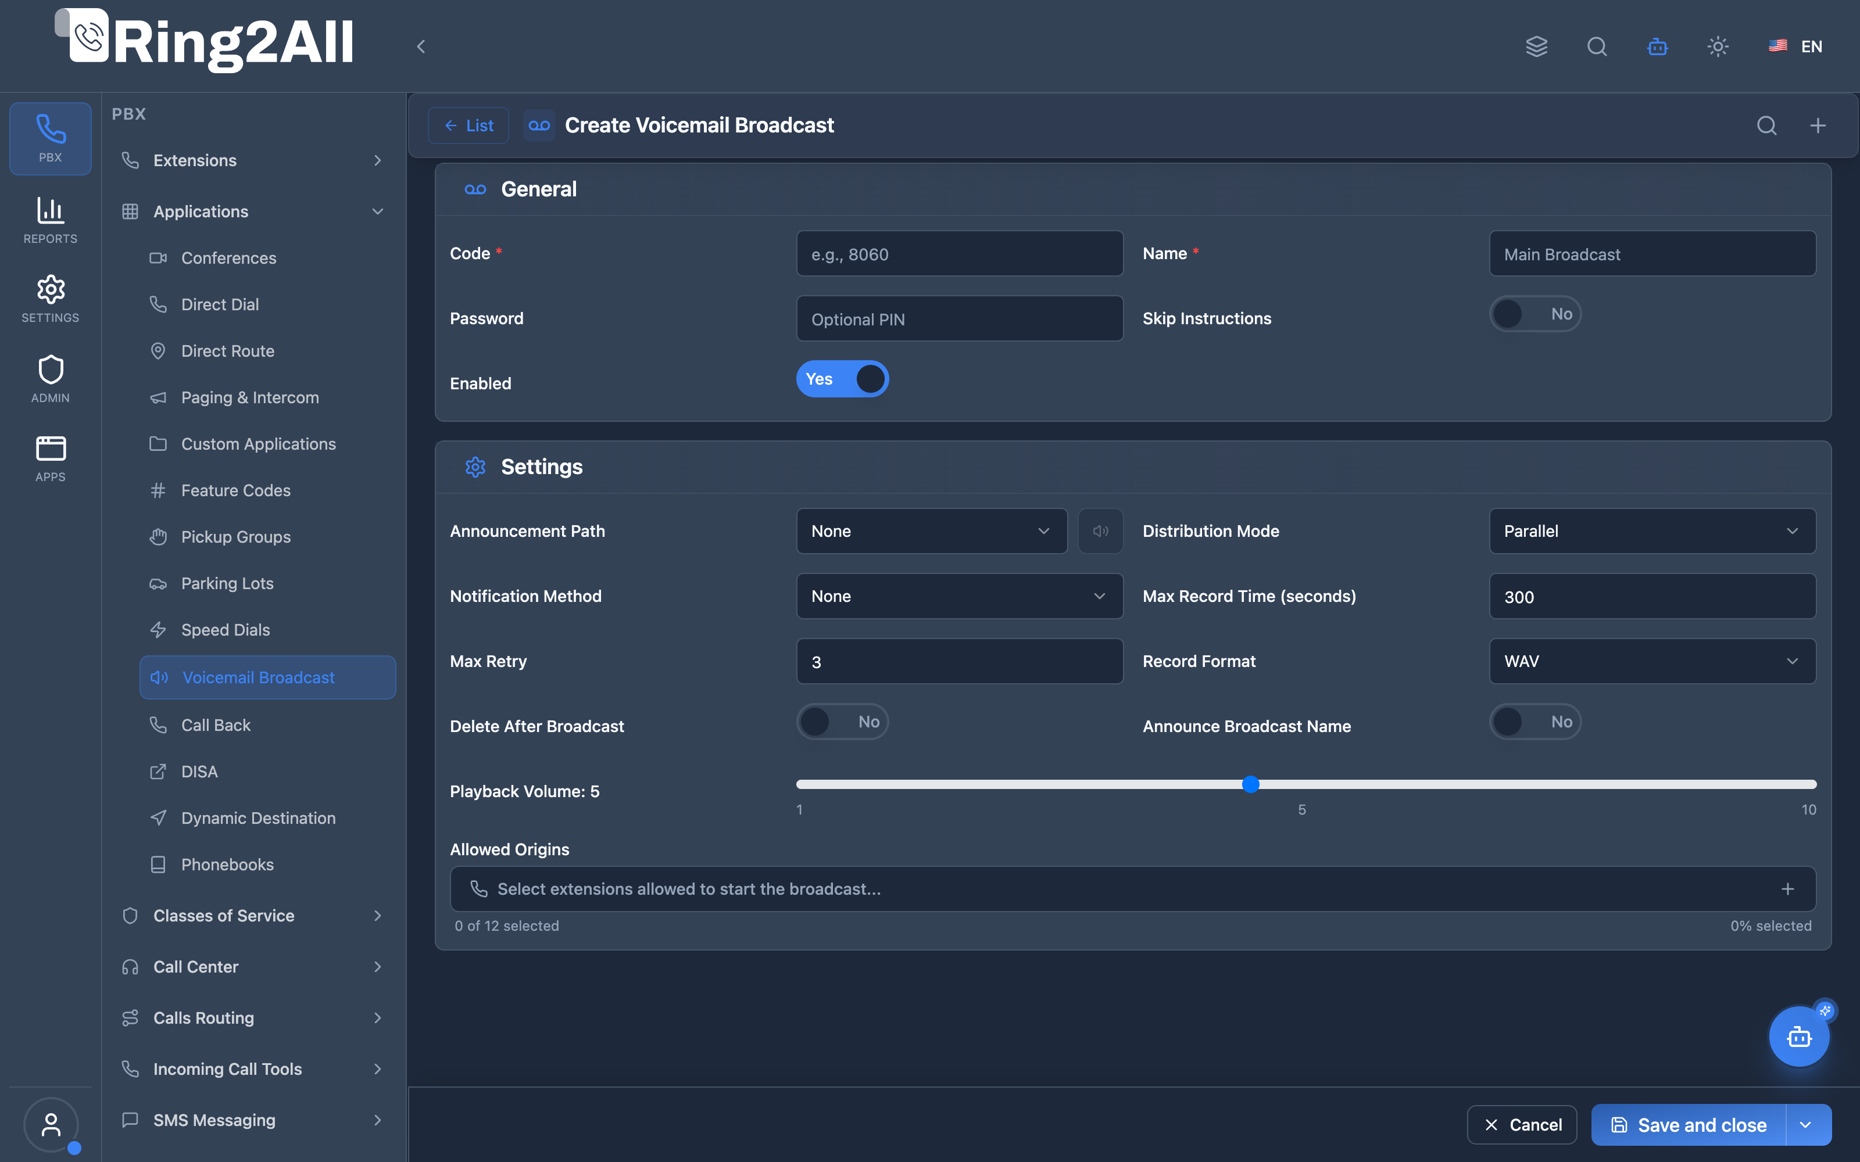This screenshot has width=1860, height=1162.
Task: Click the plus icon in broadcast title bar
Action: (1818, 125)
